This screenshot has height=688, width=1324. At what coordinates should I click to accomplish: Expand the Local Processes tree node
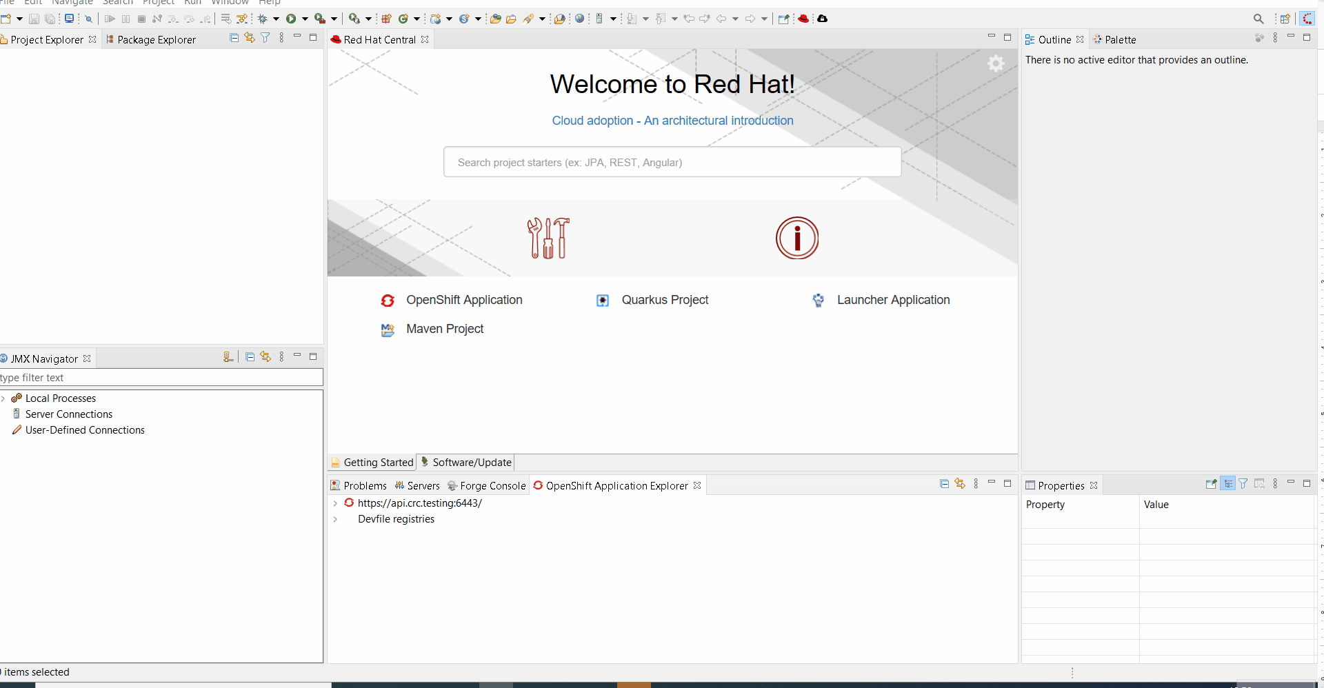pos(3,398)
